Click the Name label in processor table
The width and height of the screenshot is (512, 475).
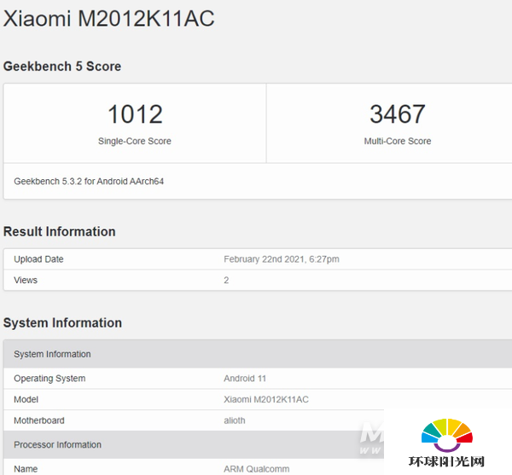click(x=26, y=469)
